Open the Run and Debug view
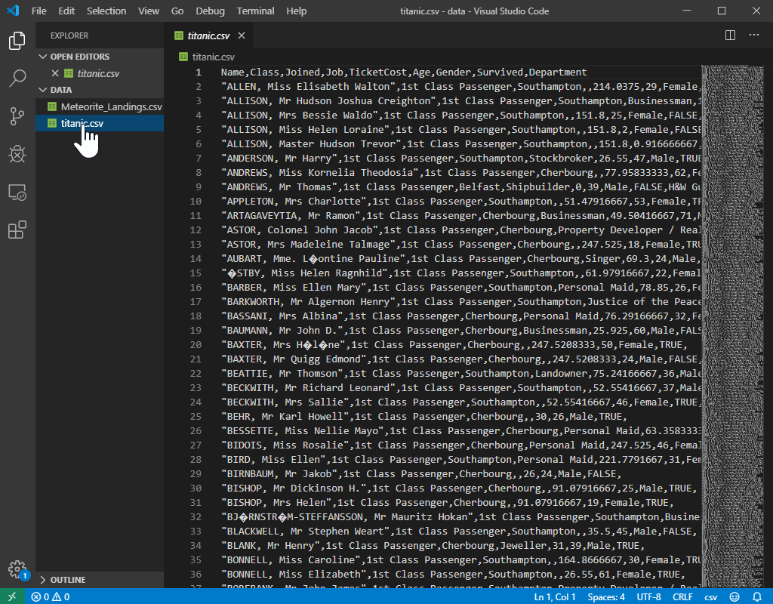The image size is (773, 604). coord(17,154)
